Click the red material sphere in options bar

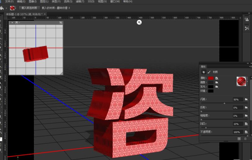click(12, 8)
